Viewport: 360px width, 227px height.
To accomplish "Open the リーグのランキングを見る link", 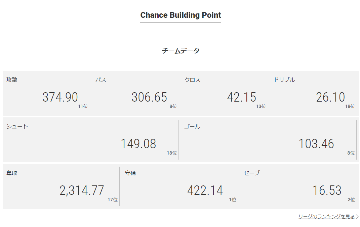I will point(326,217).
